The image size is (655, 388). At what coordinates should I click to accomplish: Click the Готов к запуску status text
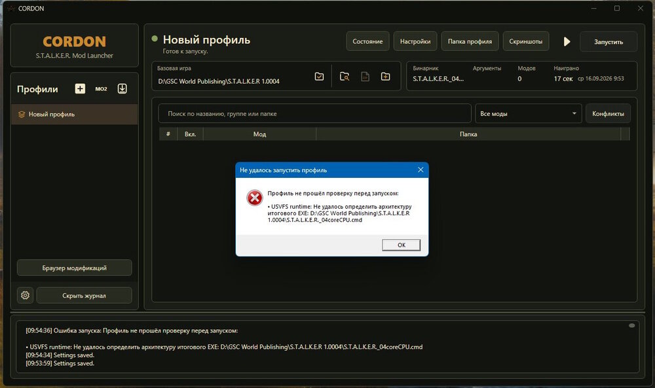185,51
